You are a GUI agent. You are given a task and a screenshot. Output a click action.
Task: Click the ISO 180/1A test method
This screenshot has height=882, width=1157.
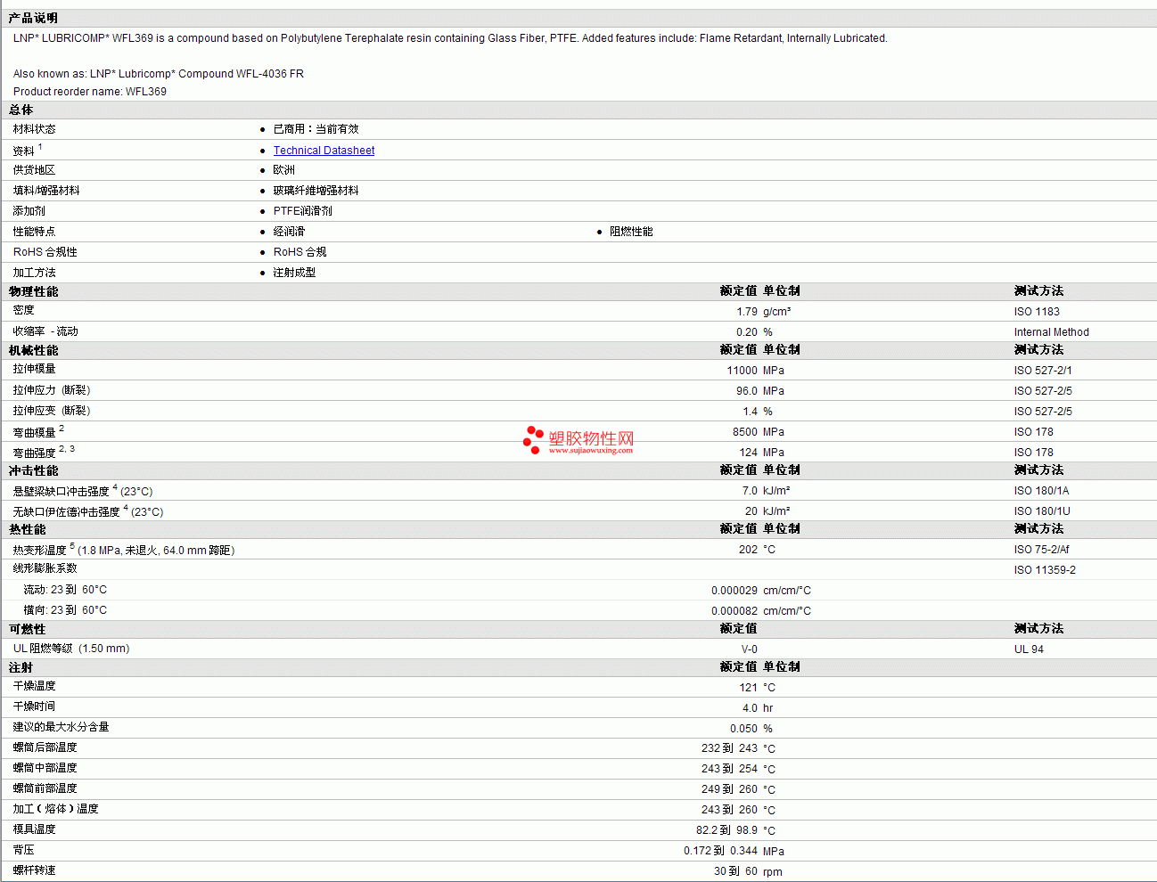[1041, 491]
